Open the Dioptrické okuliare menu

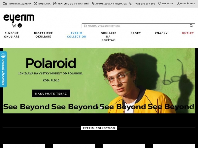pos(43,35)
